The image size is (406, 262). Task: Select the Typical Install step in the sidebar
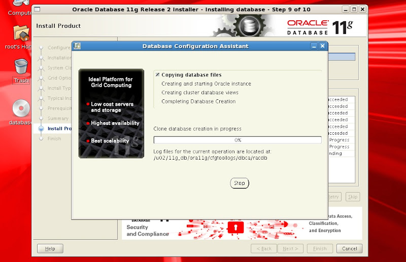click(x=59, y=98)
